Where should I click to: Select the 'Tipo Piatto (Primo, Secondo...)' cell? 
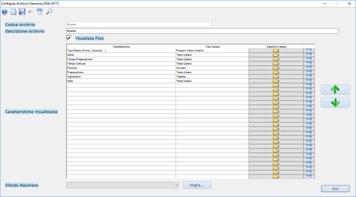(121, 51)
